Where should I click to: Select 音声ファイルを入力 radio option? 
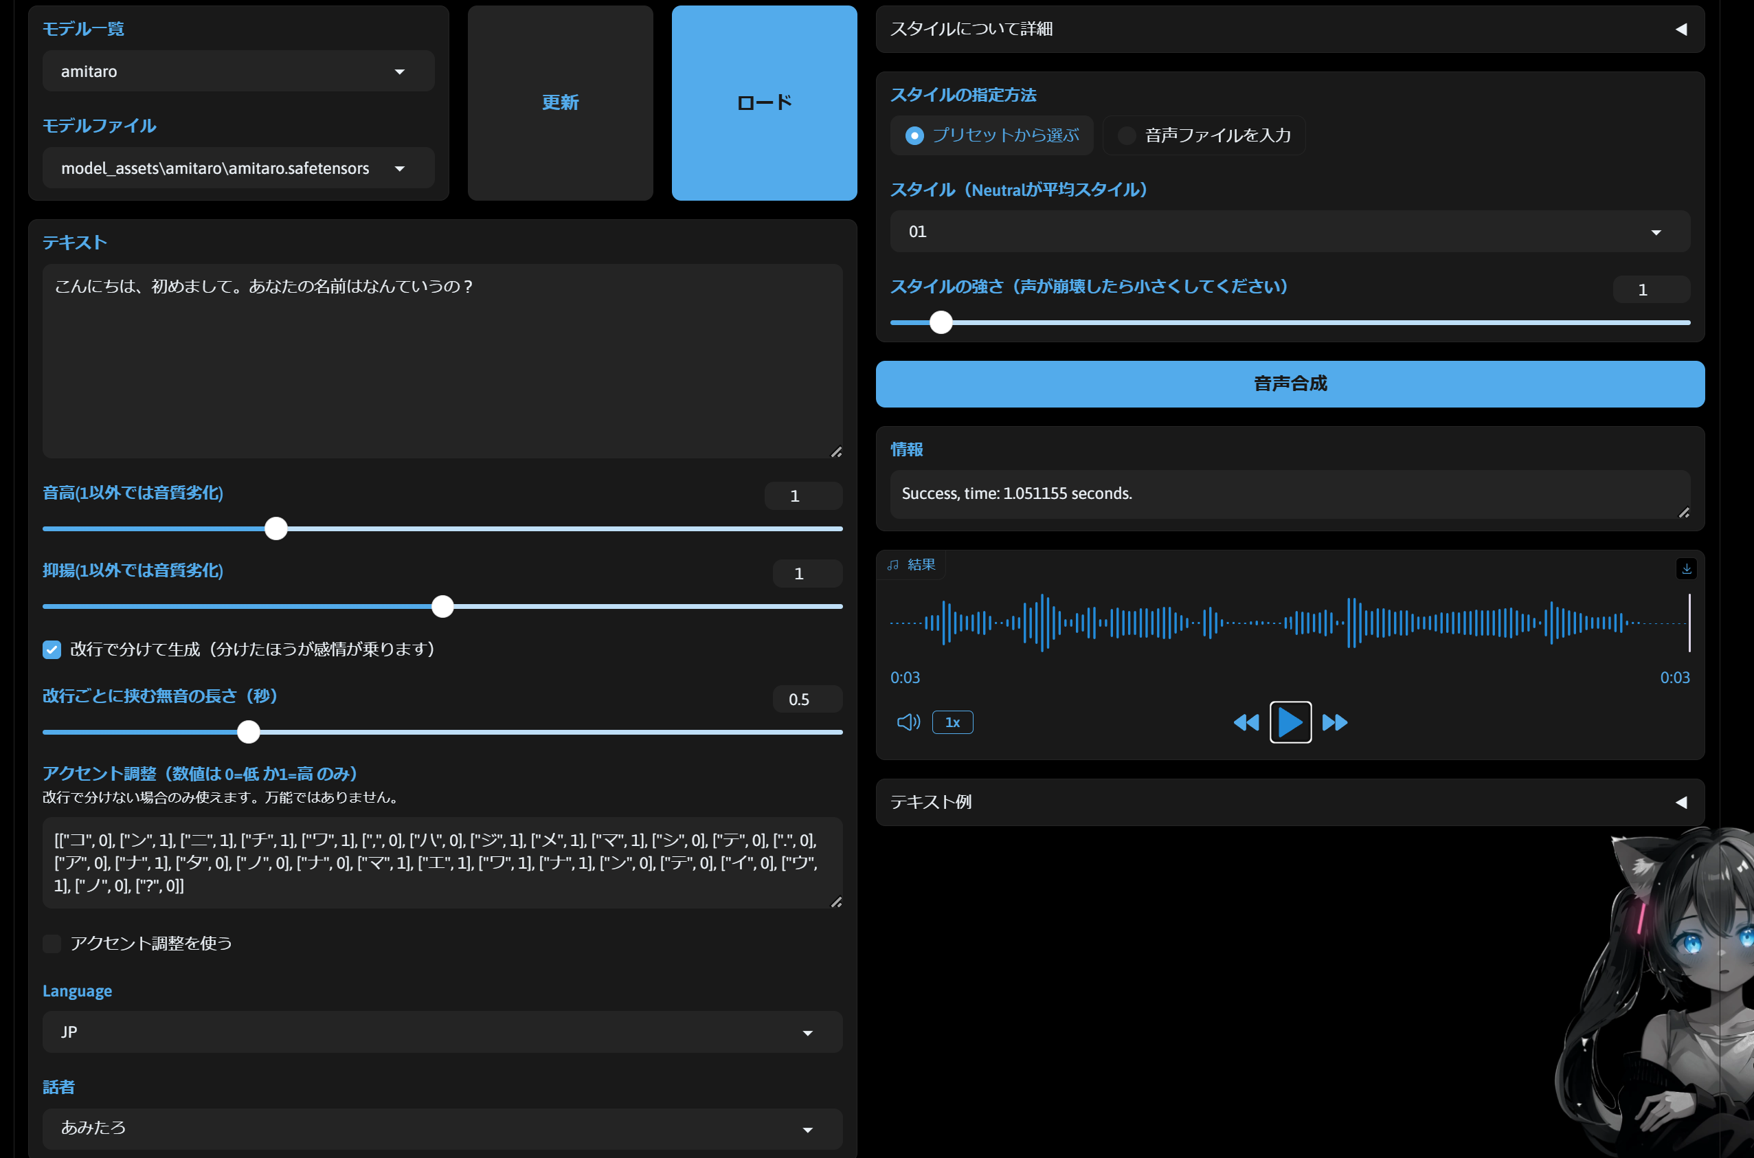[1127, 135]
